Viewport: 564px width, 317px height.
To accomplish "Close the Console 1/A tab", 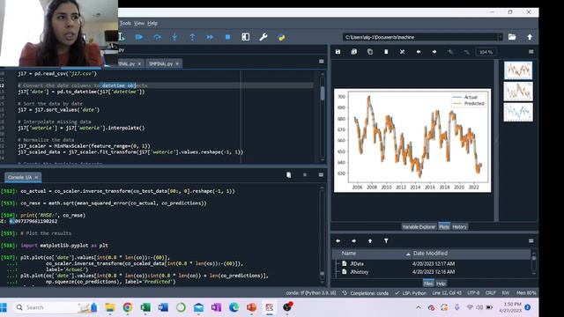I will point(36,178).
